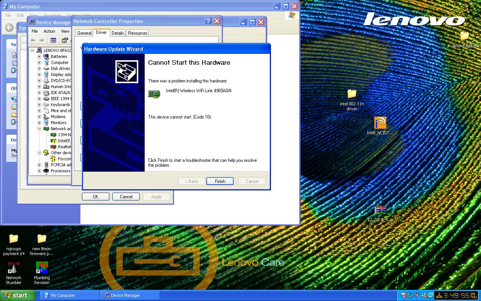Click Finish in Hardware Update Wizard
This screenshot has height=301, width=481.
pyautogui.click(x=220, y=181)
